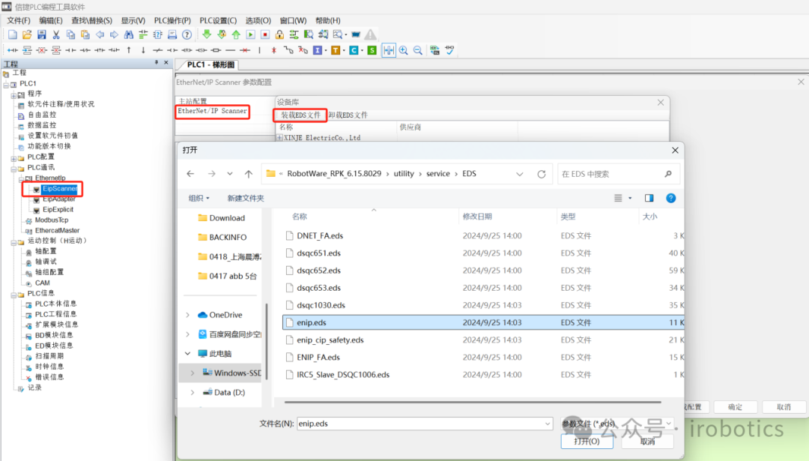Click the 取消 button in file dialog
Image resolution: width=809 pixels, height=461 pixels.
point(647,442)
